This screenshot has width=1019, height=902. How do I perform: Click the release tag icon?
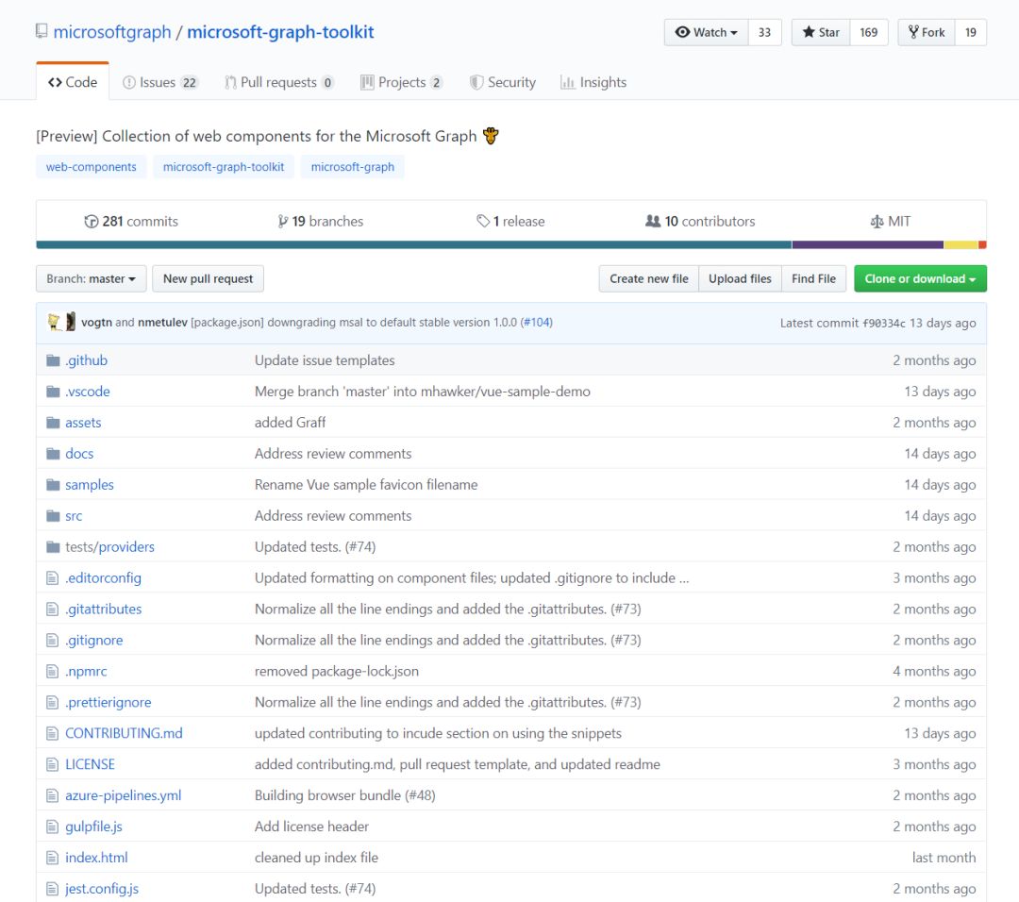483,221
